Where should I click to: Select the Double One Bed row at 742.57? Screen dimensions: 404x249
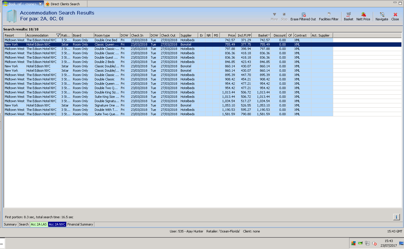point(106,40)
